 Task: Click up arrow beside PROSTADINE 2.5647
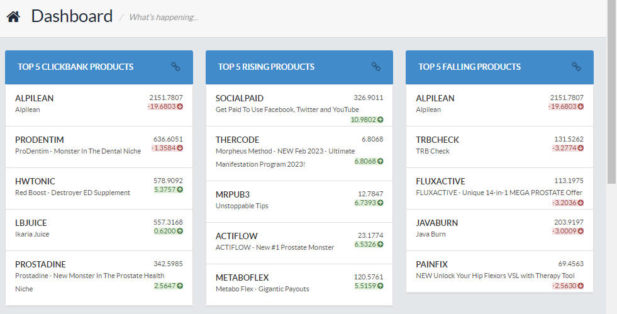180,286
